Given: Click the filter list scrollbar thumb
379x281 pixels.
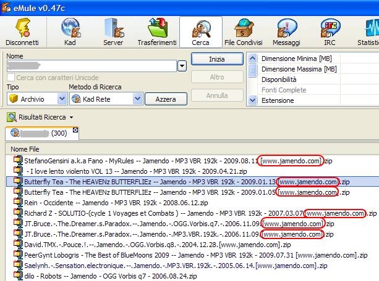Looking at the screenshot, I should 253,71.
